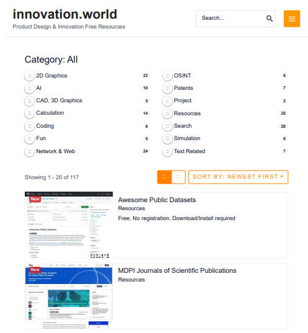Toggle the Simulation category checkbox
This screenshot has width=308, height=333.
pos(167,138)
